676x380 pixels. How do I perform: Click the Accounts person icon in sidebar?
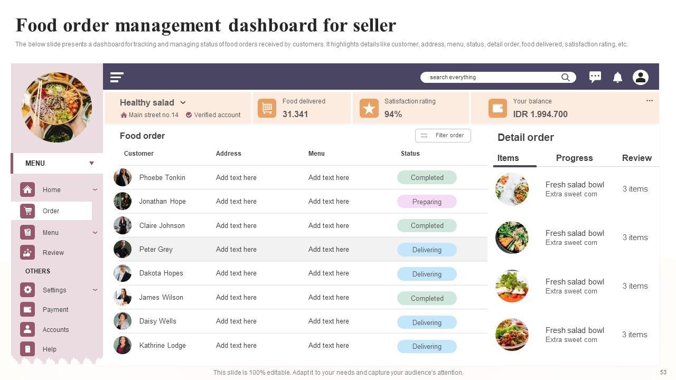pos(27,329)
